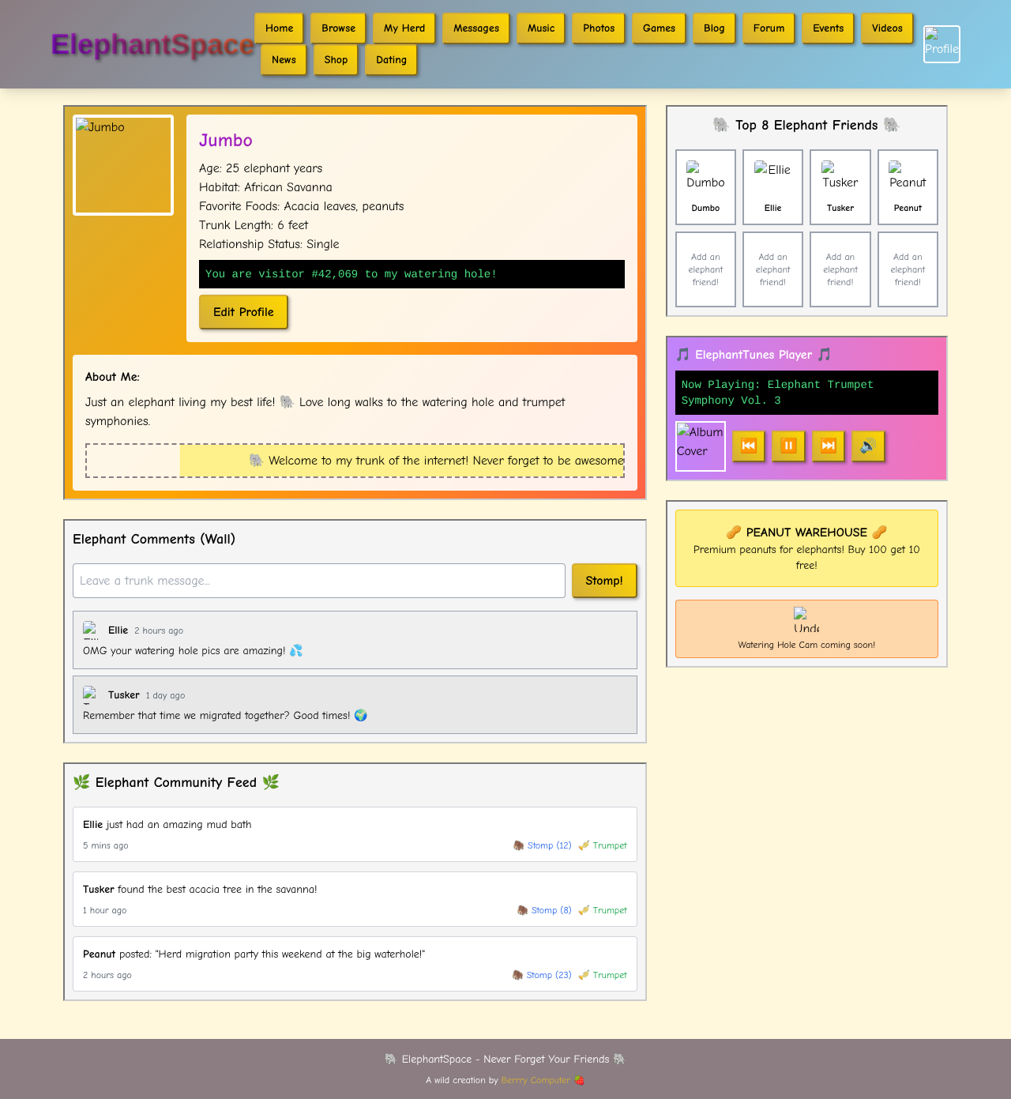Click the Stomp! submit button
The width and height of the screenshot is (1011, 1099).
click(x=603, y=581)
